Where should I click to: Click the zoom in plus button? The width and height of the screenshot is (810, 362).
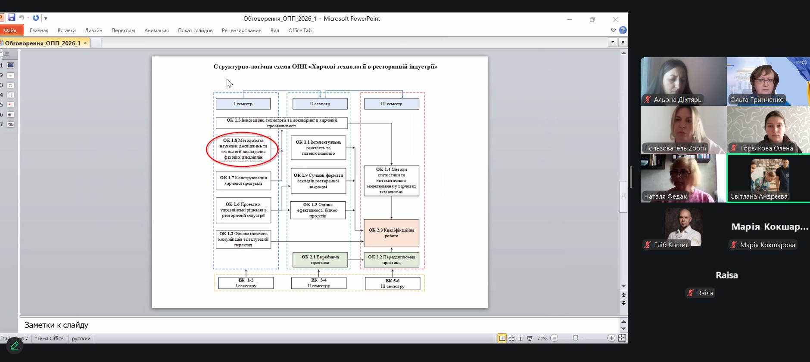point(611,338)
